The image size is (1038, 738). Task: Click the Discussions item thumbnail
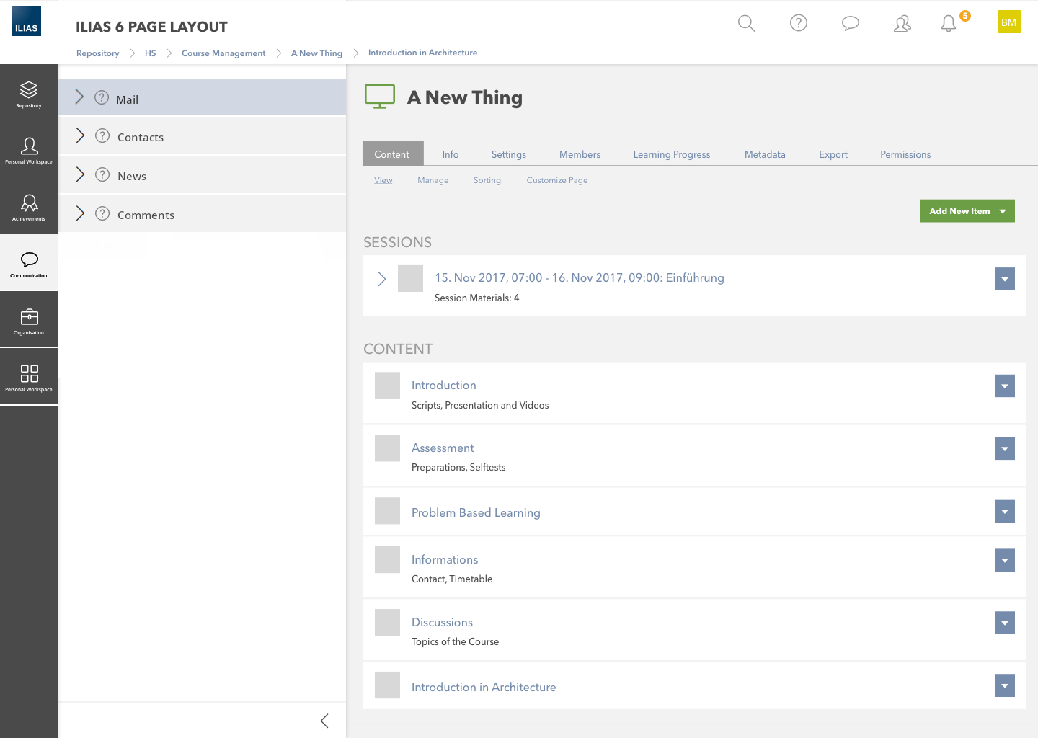(387, 622)
